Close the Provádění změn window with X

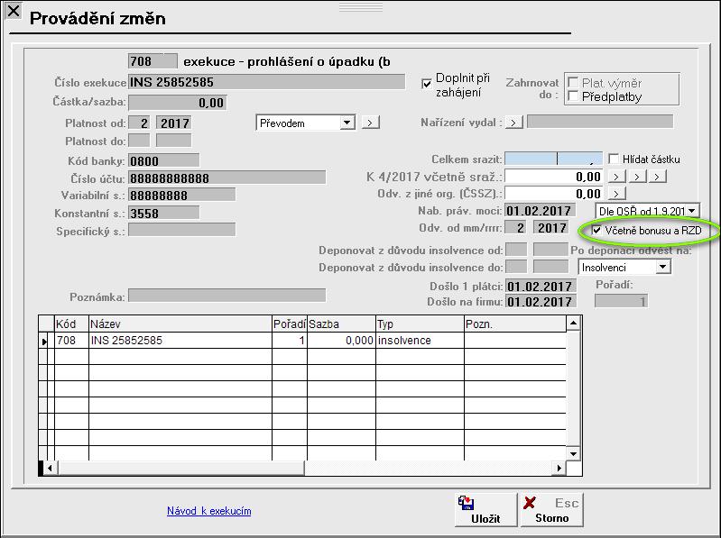(x=13, y=10)
